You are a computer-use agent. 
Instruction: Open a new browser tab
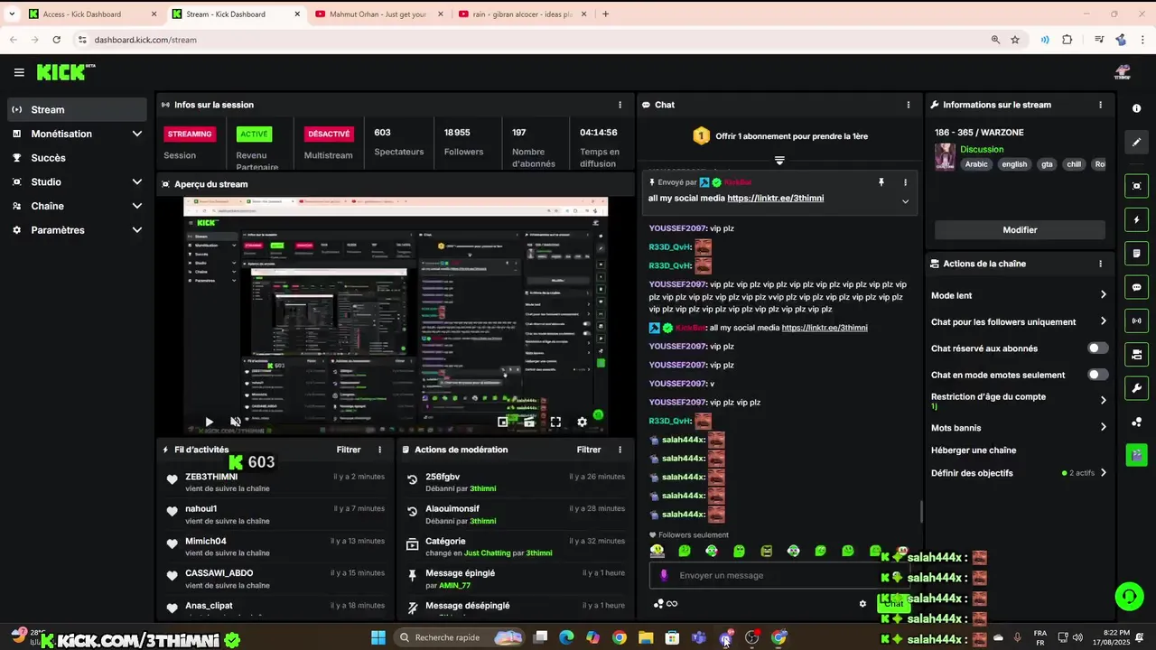(605, 14)
